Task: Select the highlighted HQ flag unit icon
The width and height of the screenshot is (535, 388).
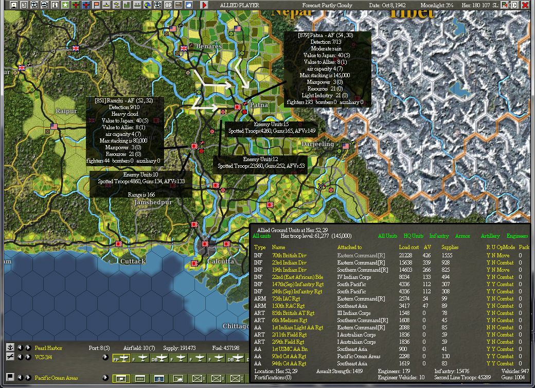Action: (x=121, y=378)
